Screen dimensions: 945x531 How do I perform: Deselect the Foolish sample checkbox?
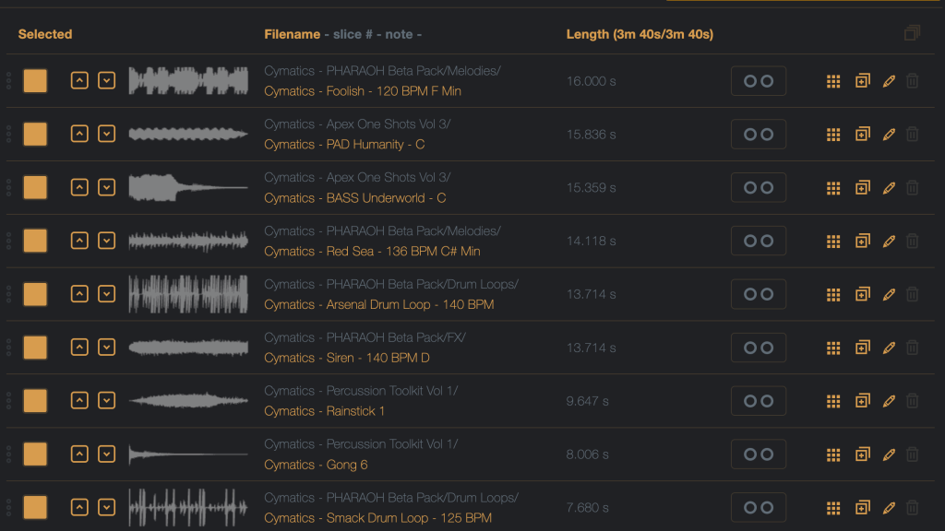[35, 81]
